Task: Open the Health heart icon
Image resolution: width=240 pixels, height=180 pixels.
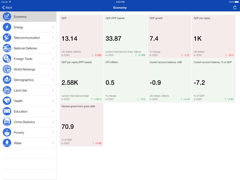Action: 7,101
